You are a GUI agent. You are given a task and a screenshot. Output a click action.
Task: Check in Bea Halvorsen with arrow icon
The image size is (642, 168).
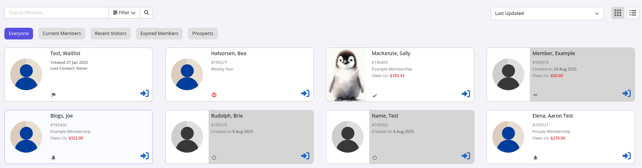[305, 93]
